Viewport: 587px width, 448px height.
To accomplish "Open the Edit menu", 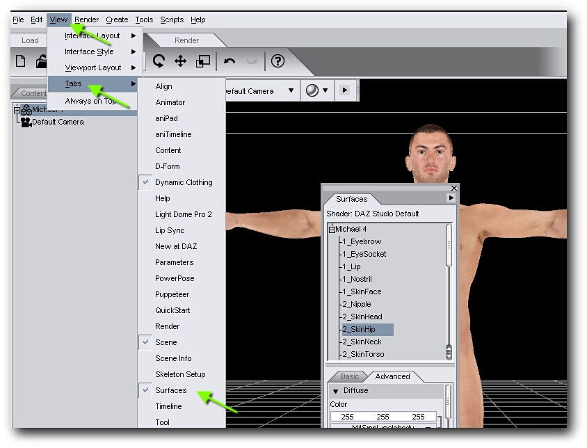I will [36, 19].
